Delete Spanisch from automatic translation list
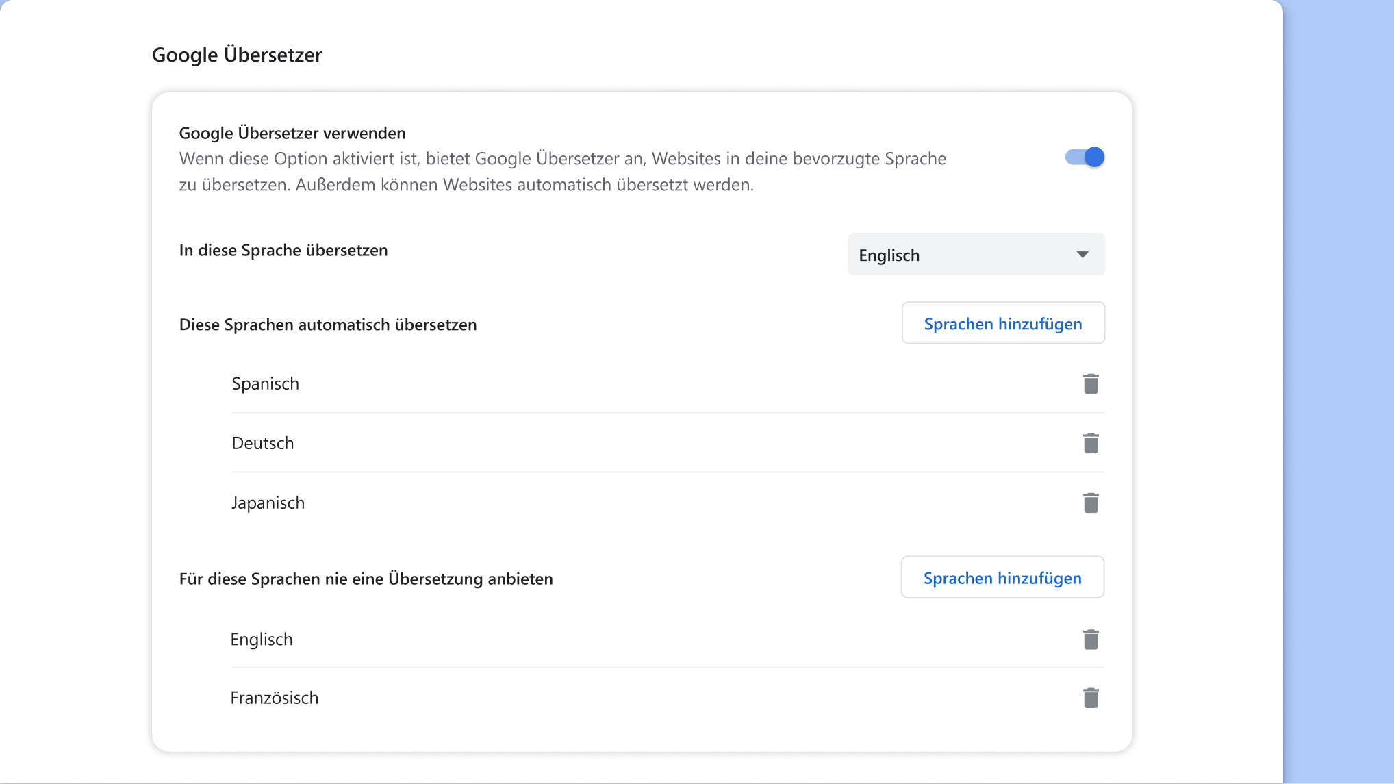The width and height of the screenshot is (1394, 784). coord(1091,383)
